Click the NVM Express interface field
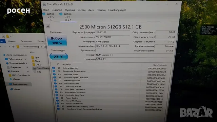The height and width of the screenshot is (122, 217). [112, 42]
